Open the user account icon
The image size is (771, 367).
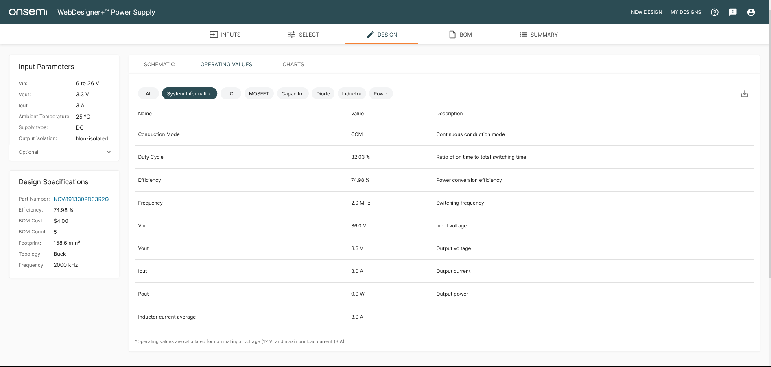[751, 12]
